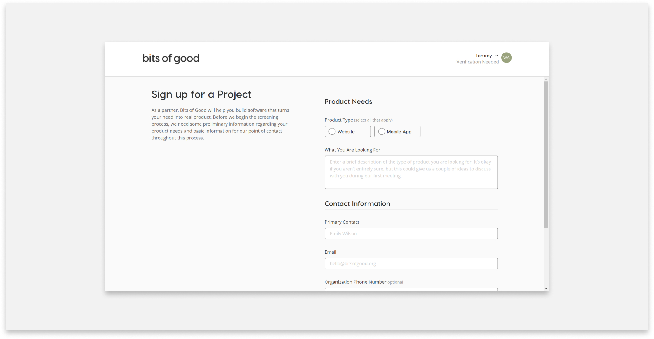The image size is (654, 339).
Task: Expand the chevron next to Tommy
Action: (x=497, y=56)
